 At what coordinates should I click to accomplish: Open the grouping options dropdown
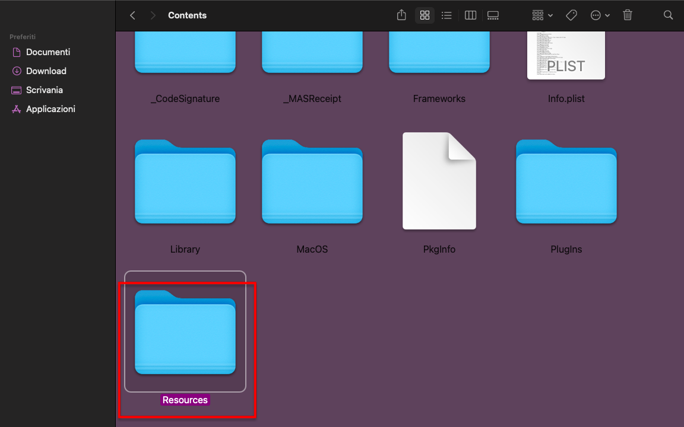[x=541, y=15]
